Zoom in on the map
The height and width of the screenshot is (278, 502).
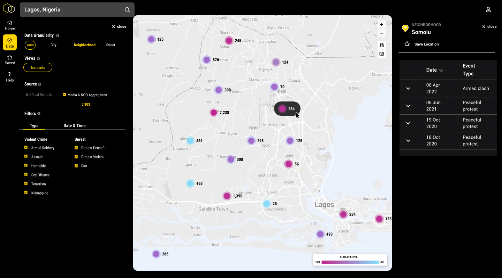pyautogui.click(x=382, y=25)
